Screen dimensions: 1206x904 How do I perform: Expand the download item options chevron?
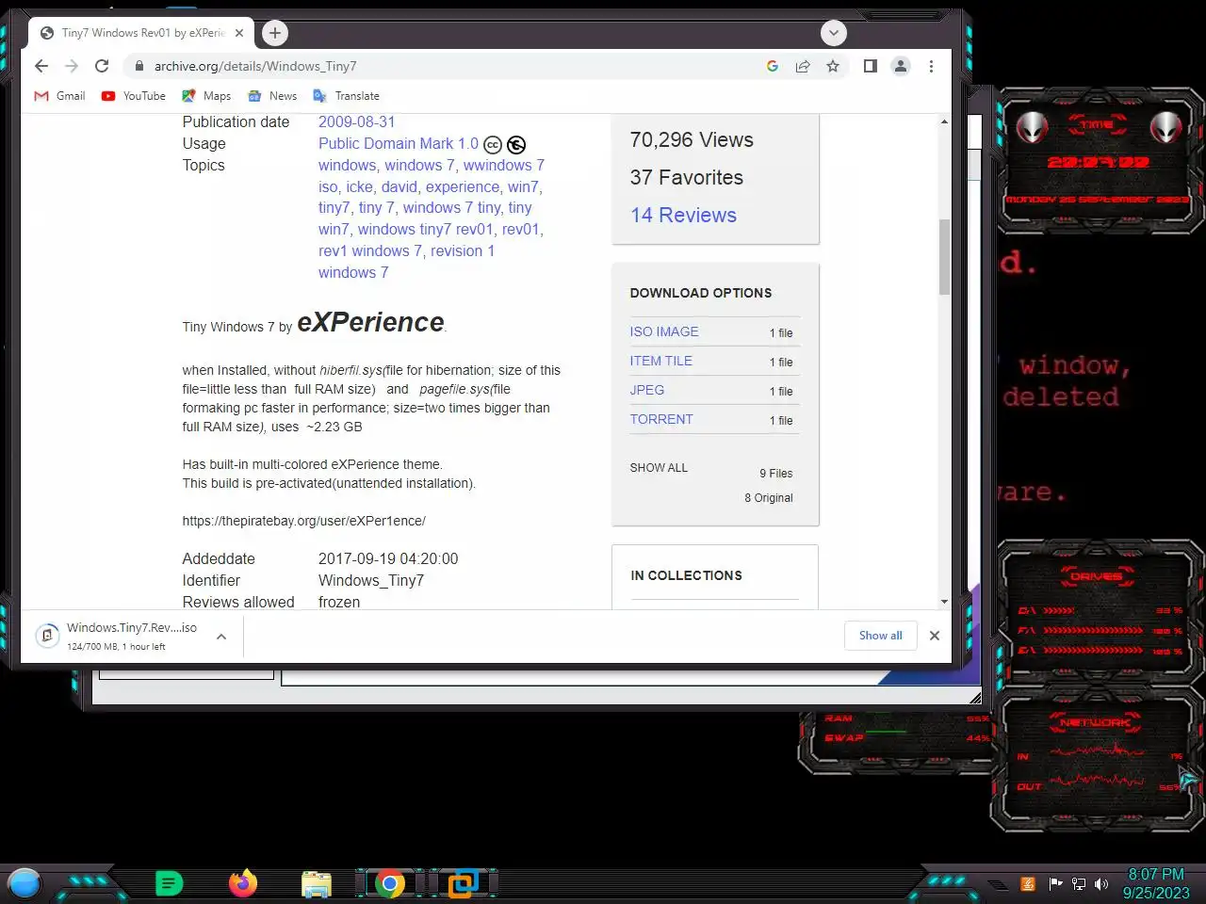click(x=221, y=637)
